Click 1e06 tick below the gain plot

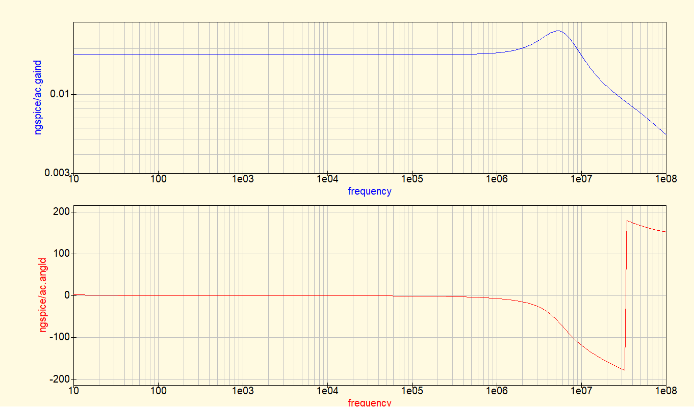point(497,179)
